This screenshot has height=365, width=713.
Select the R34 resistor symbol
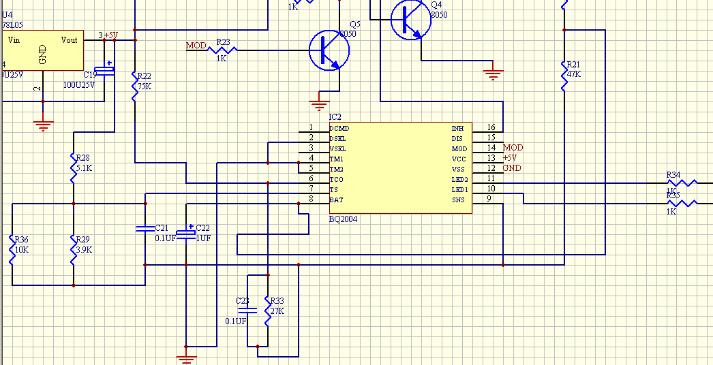click(x=682, y=182)
